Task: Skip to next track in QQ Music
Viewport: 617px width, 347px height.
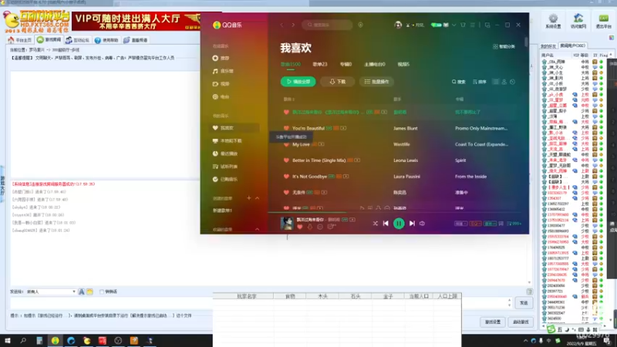Action: pyautogui.click(x=412, y=224)
